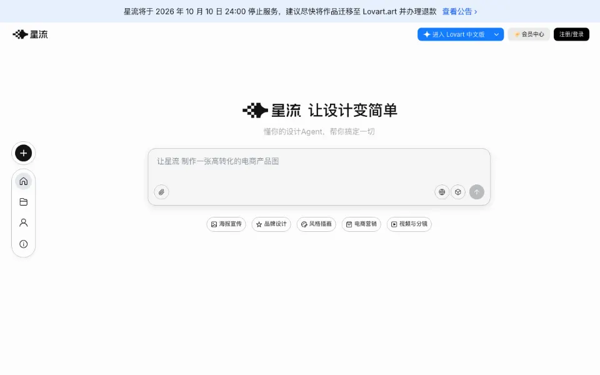Viewport: 600px width, 375px height.
Task: Select the 风格插画 preset chip
Action: (316, 224)
